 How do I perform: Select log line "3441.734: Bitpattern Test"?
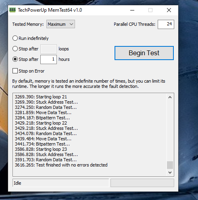click(x=42, y=144)
